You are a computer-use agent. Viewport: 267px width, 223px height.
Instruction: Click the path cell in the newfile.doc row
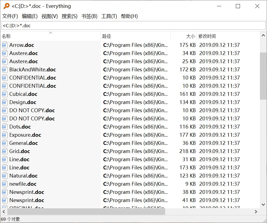coord(135,184)
